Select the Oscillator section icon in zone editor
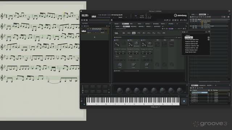 pyautogui.click(x=134, y=33)
